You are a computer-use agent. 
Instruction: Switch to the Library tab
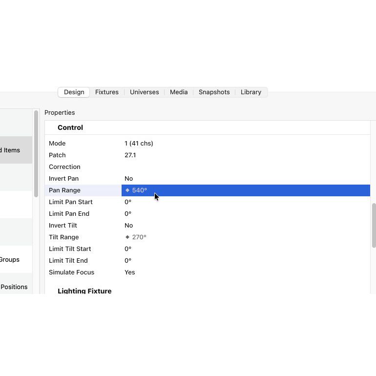[251, 92]
